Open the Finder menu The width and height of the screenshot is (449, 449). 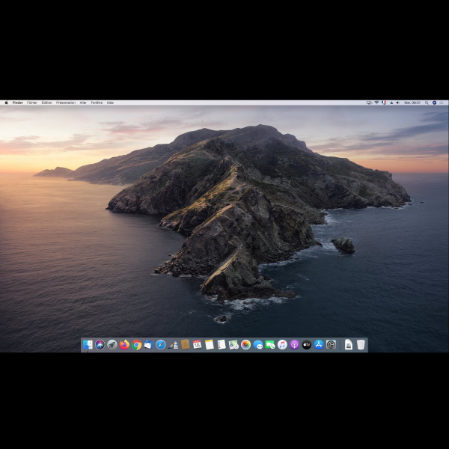click(x=18, y=103)
